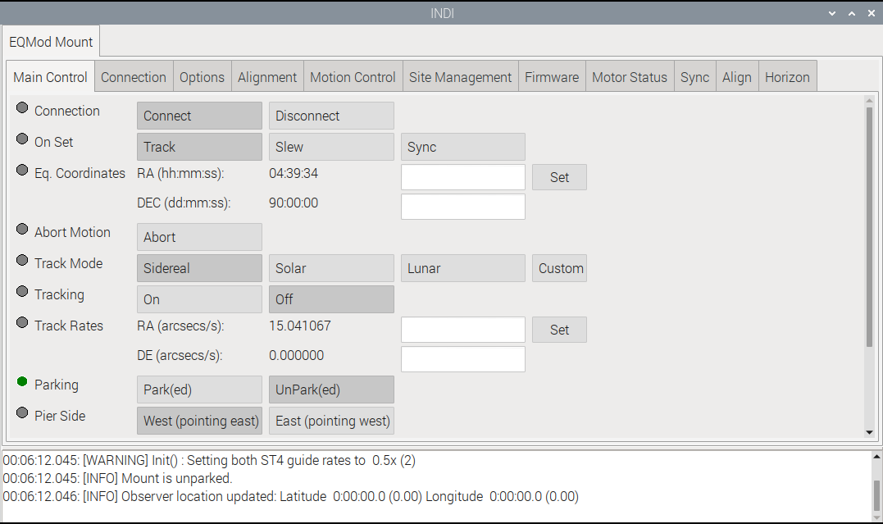
Task: Click the Eq. Coordinates status light
Action: (x=22, y=170)
